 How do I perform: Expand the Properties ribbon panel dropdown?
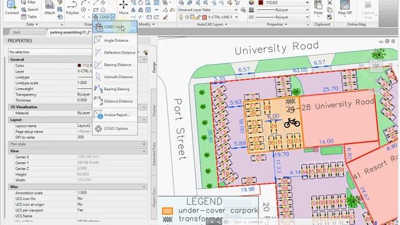[277, 24]
